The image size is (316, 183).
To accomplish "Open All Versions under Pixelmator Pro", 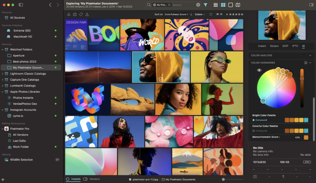I will (x=20, y=135).
